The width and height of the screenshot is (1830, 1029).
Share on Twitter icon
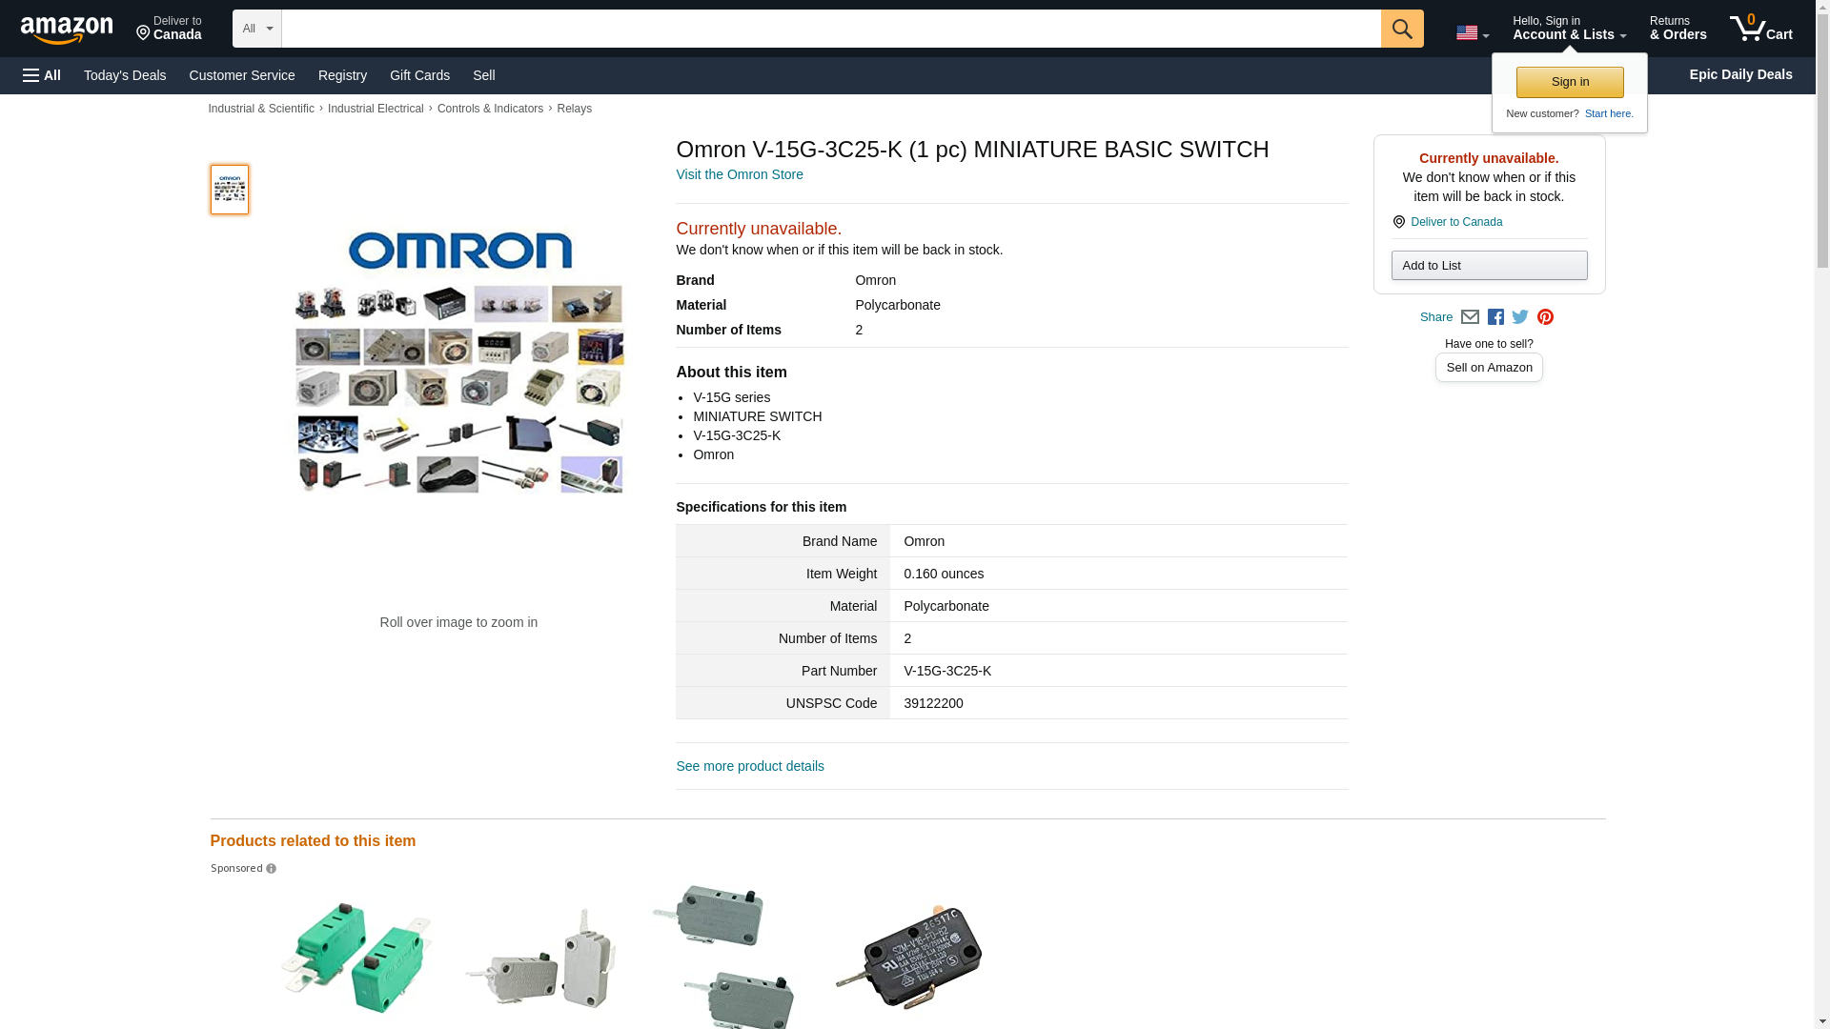(1520, 317)
